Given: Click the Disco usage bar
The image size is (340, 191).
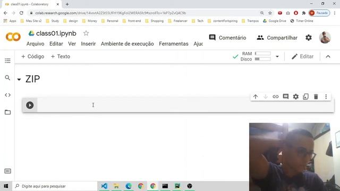Looking at the screenshot, I should pyautogui.click(x=263, y=59).
